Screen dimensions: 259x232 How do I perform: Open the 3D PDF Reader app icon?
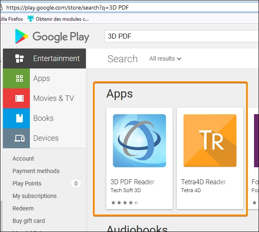pos(139,141)
